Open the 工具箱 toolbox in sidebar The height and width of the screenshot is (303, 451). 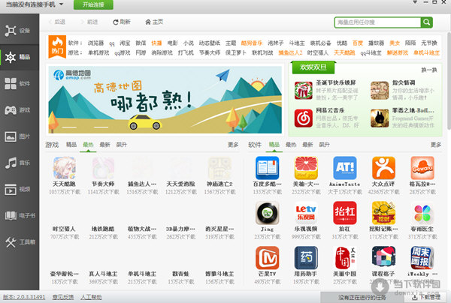click(x=20, y=242)
